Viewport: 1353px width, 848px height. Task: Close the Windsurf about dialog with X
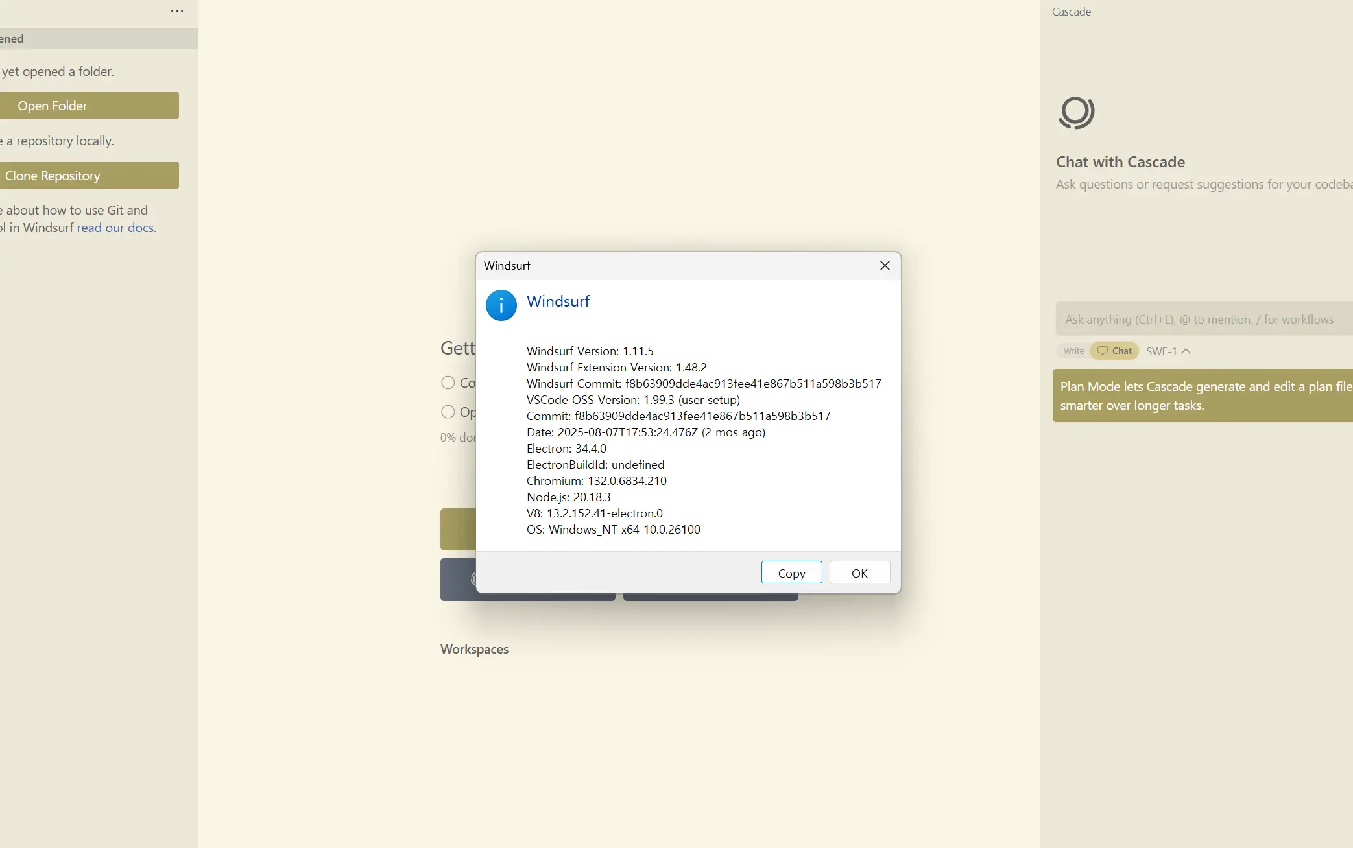(885, 266)
